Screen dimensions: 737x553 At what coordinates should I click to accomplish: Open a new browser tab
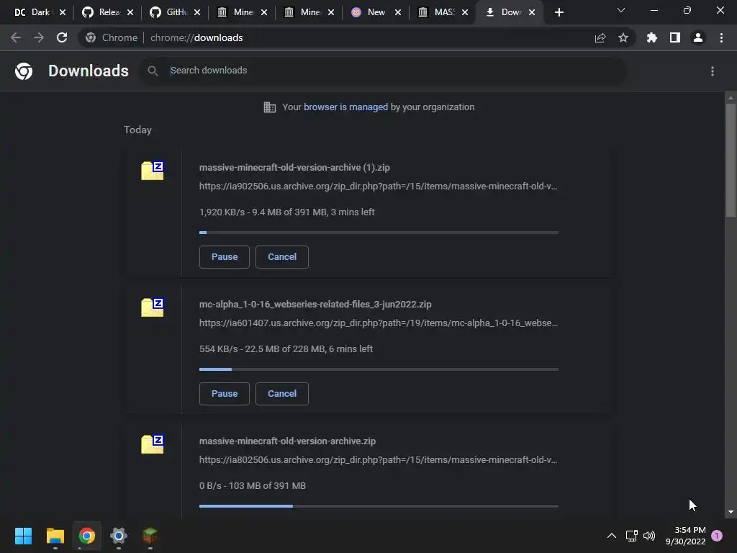tap(559, 12)
